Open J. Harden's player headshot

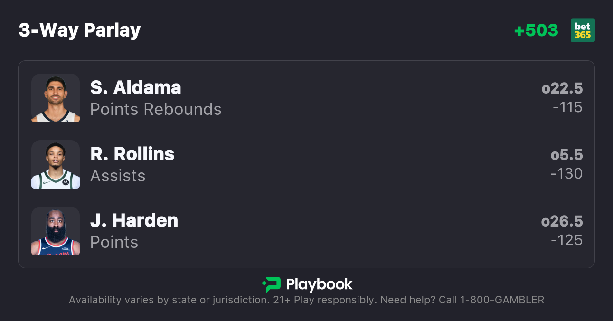[x=56, y=231]
